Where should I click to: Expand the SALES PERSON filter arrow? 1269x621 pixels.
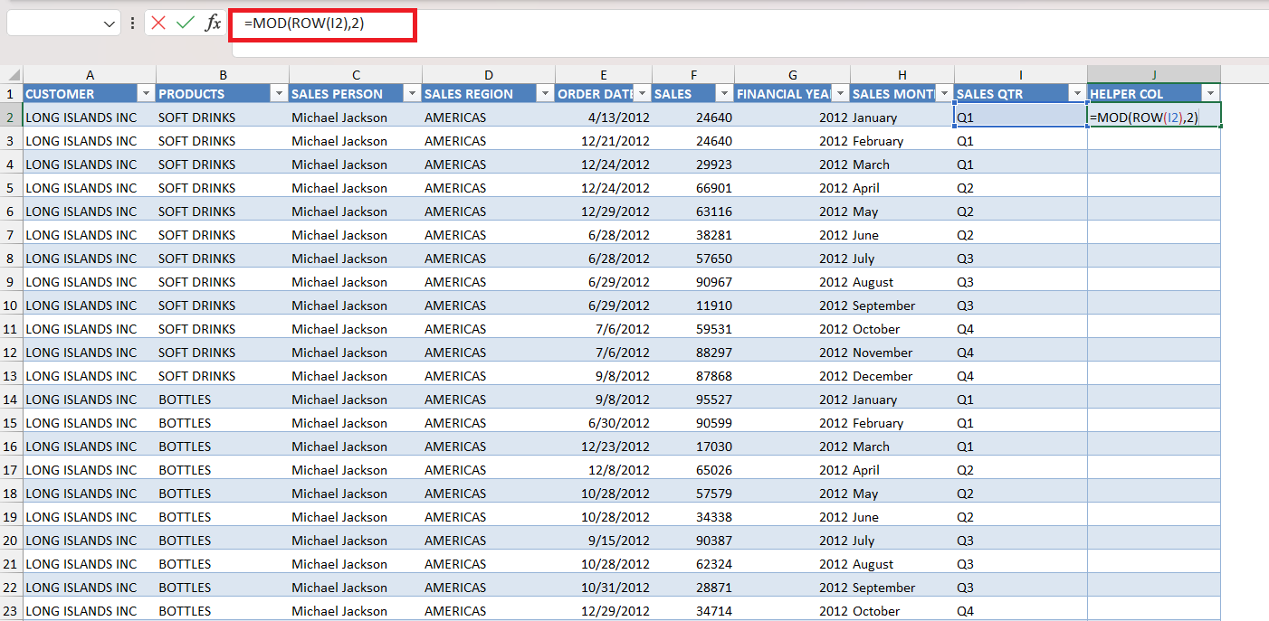tap(412, 93)
